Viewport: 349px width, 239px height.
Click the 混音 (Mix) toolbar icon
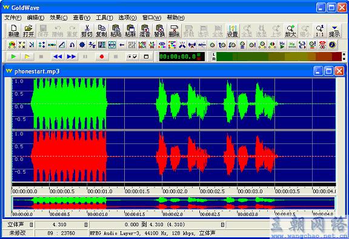pos(145,31)
